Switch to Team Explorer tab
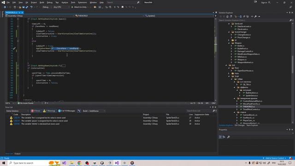 point(252,125)
